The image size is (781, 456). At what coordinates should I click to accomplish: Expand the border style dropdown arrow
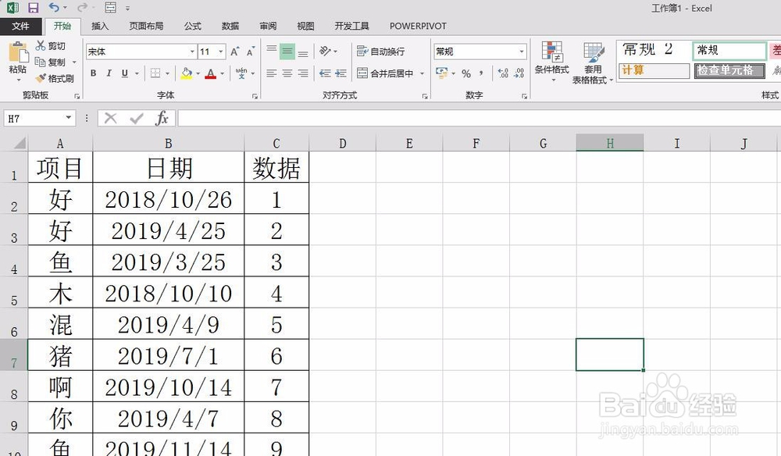(x=169, y=73)
